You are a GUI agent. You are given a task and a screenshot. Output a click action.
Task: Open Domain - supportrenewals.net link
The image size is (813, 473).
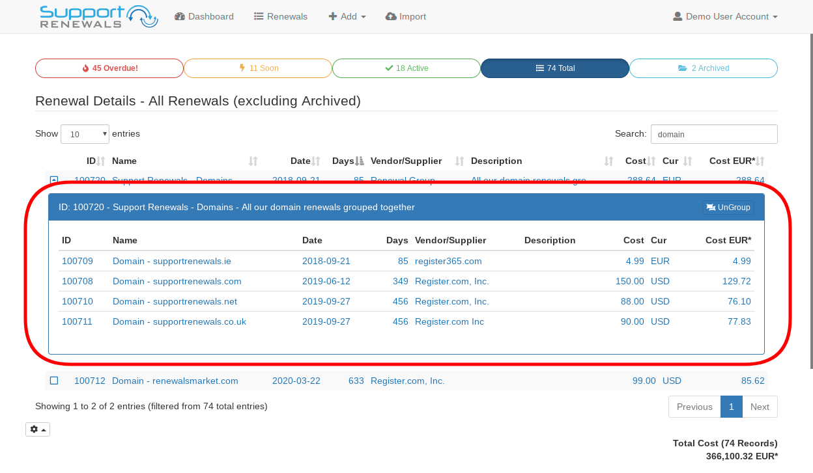175,301
